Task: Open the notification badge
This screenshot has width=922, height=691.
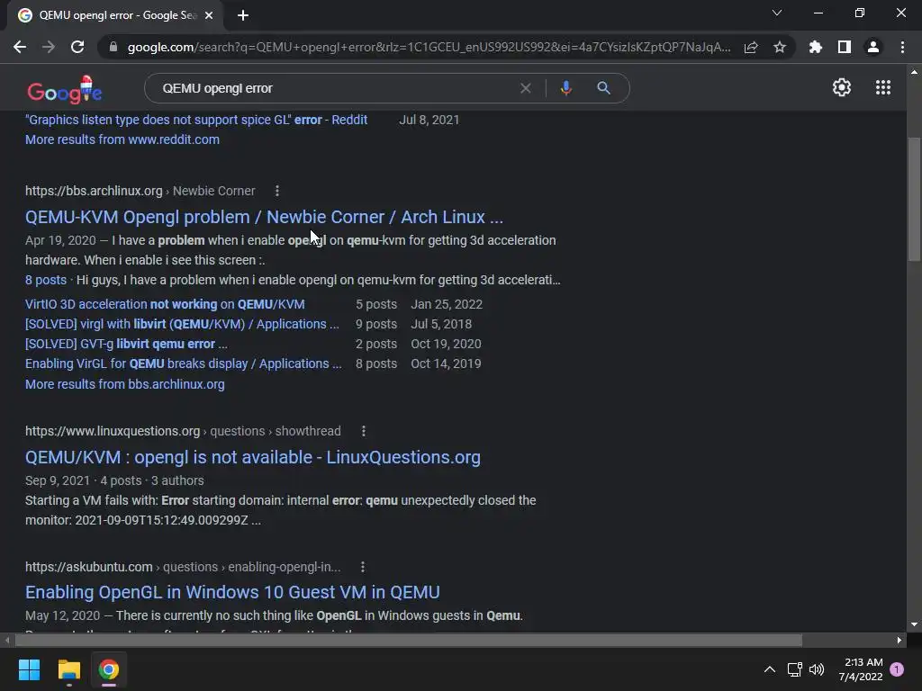Action: [897, 669]
